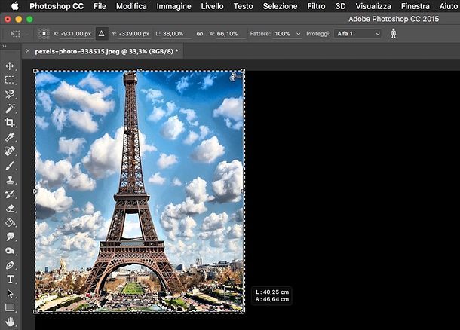Click the top-middle transform handle
Screen dimensions: 460x330
click(140, 70)
